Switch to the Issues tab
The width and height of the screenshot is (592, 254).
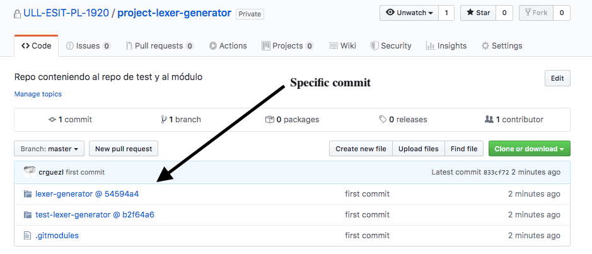87,46
